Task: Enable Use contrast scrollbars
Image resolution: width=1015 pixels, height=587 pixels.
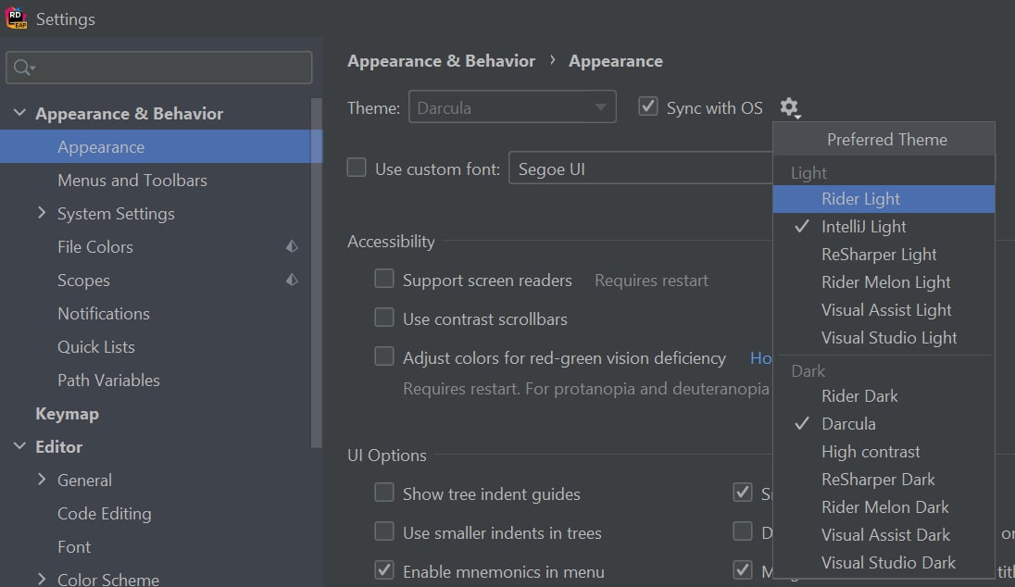Action: 383,318
